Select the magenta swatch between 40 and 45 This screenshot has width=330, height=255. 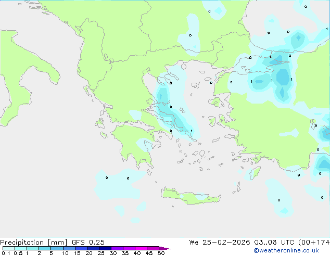(x=141, y=248)
